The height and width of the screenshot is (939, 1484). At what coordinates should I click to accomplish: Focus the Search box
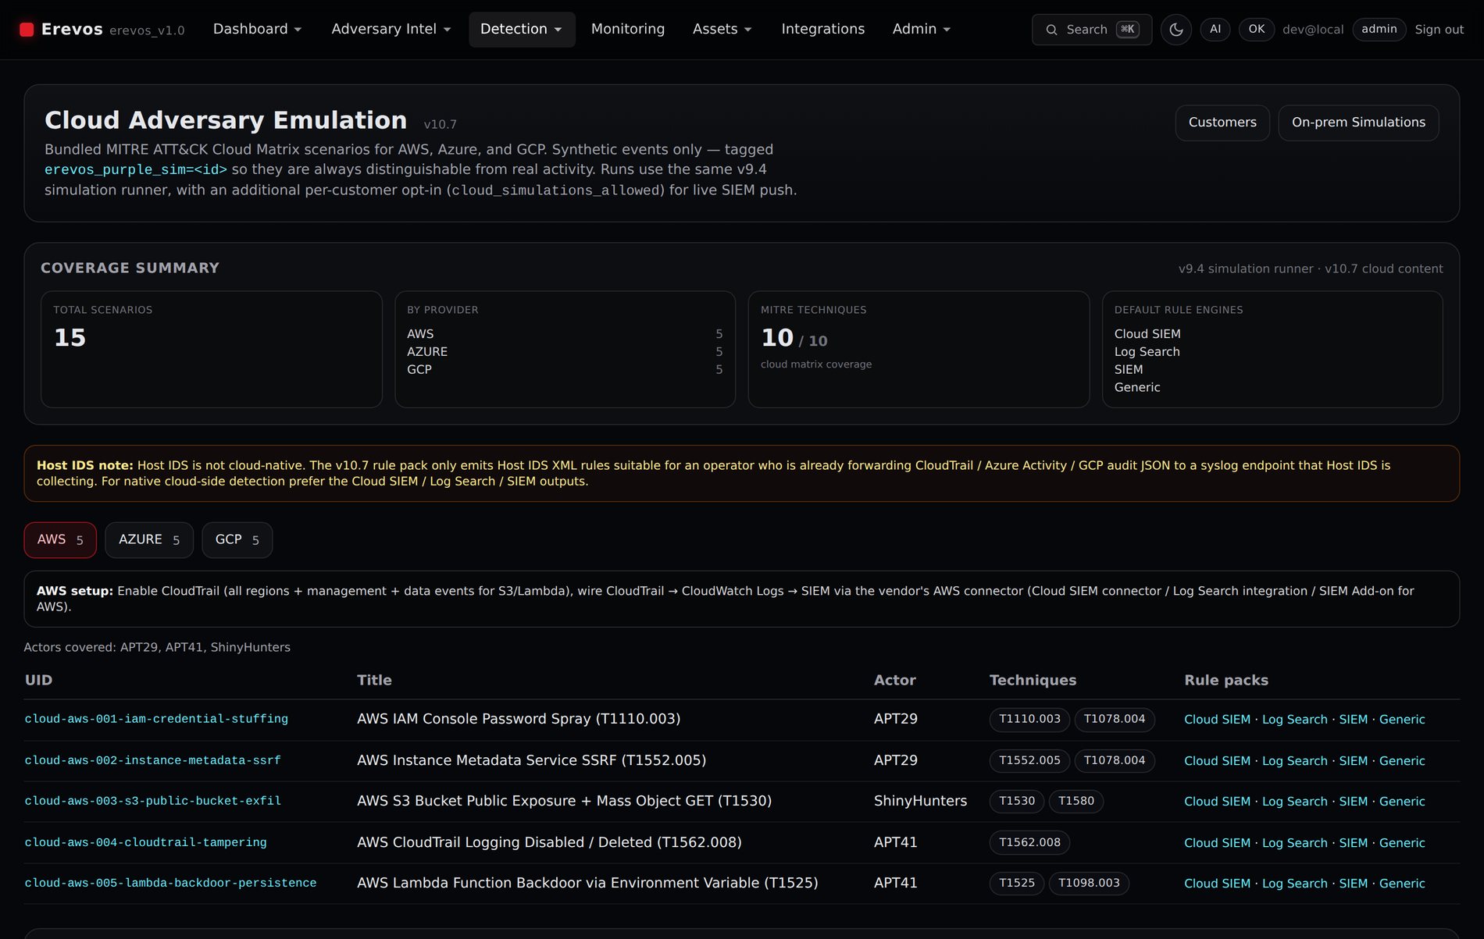click(1091, 30)
